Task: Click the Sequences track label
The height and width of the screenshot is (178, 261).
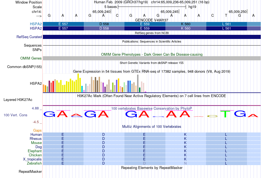Action: pyautogui.click(x=33, y=45)
